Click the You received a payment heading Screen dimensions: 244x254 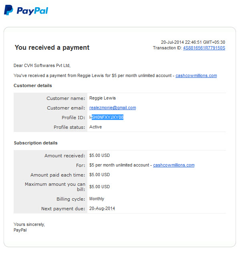tap(52, 47)
